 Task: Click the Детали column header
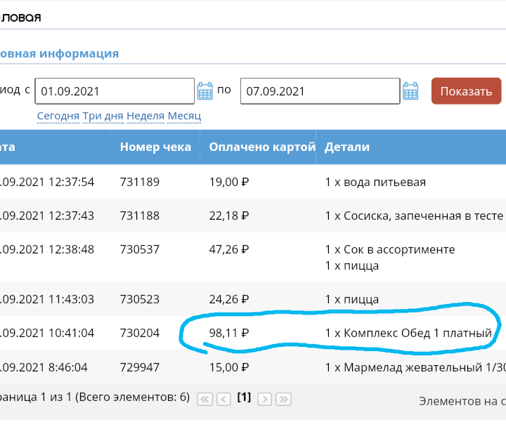[x=347, y=147]
